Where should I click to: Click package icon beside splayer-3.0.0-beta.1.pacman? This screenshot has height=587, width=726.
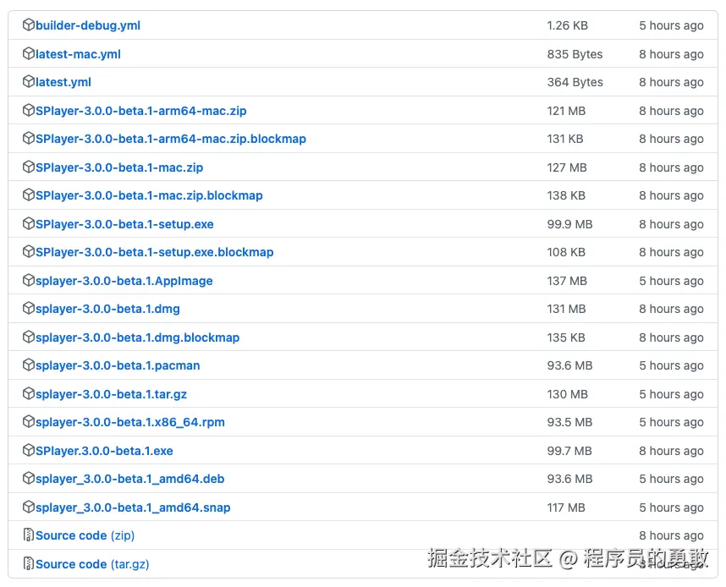point(29,365)
